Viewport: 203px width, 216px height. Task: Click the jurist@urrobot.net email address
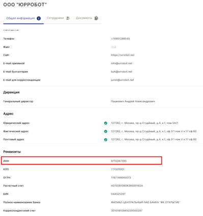click(123, 80)
